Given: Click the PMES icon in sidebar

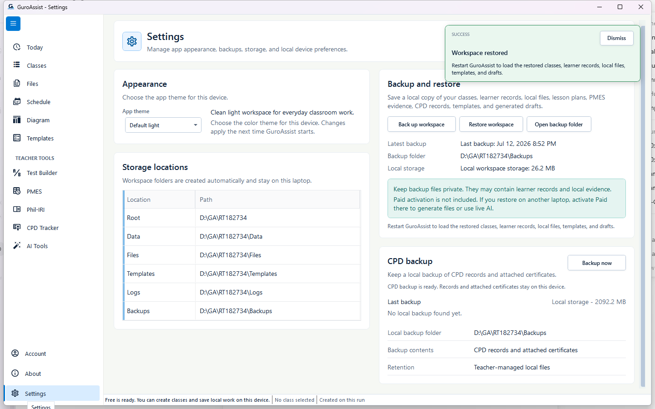Looking at the screenshot, I should coord(17,191).
